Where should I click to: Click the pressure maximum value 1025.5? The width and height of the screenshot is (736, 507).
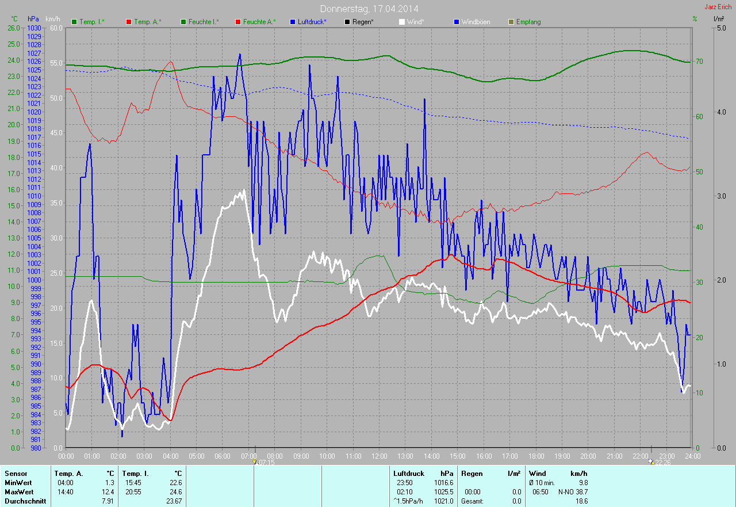pyautogui.click(x=444, y=492)
